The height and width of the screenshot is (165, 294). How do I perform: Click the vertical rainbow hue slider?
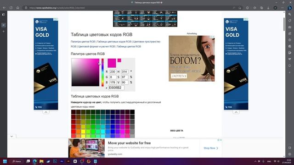click(102, 72)
